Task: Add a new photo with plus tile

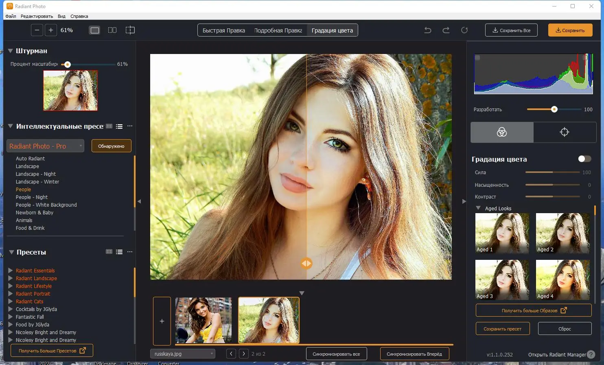Action: 162,321
